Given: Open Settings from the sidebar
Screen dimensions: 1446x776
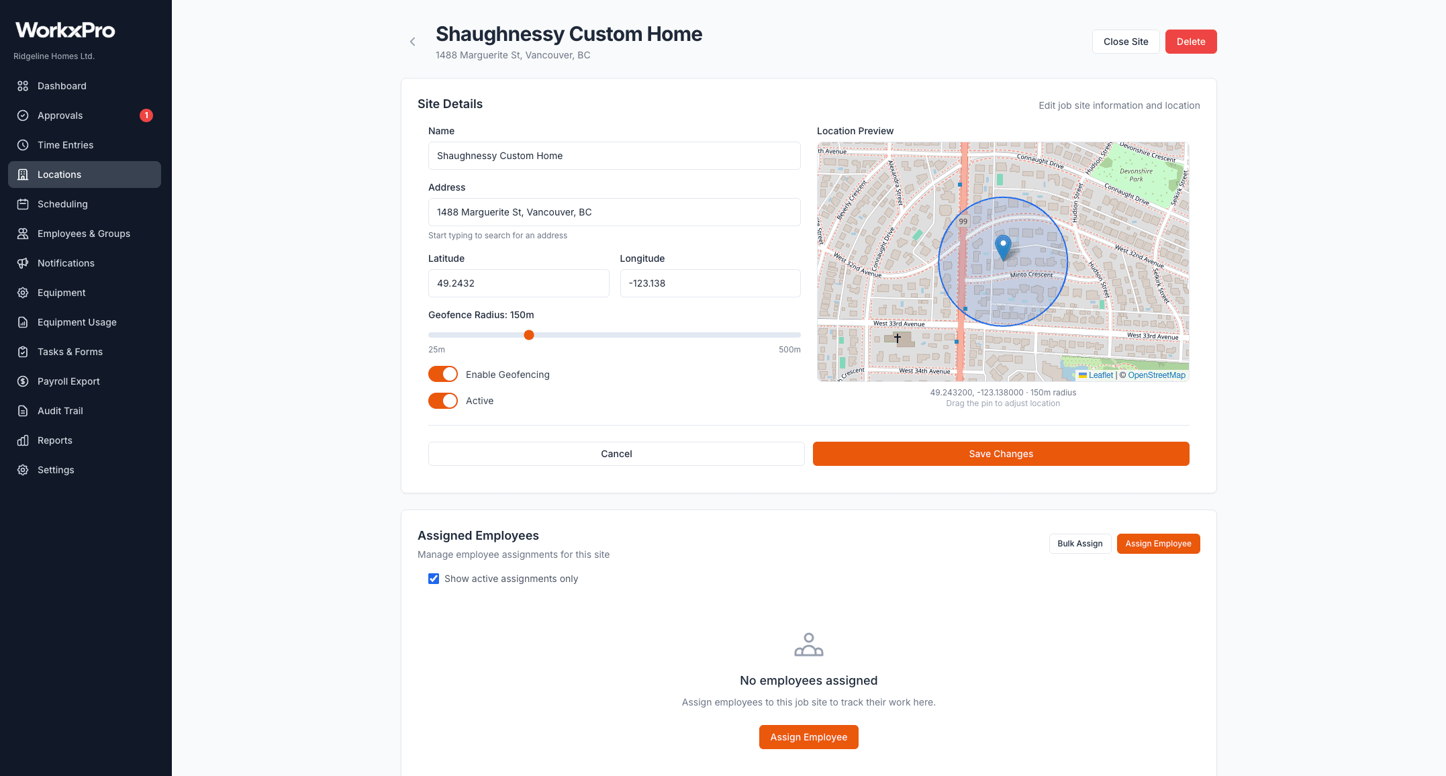Looking at the screenshot, I should [x=55, y=470].
